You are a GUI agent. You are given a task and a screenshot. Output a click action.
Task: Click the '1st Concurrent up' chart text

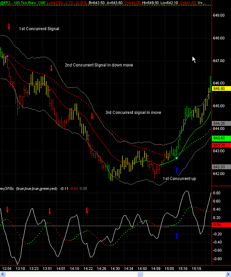click(180, 179)
